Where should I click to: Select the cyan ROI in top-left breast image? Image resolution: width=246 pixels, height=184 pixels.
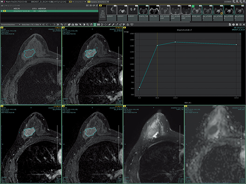point(29,53)
